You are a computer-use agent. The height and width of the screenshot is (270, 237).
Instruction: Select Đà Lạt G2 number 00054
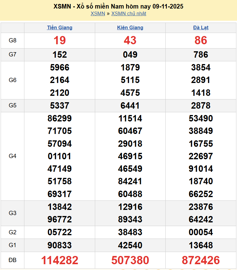(x=201, y=232)
